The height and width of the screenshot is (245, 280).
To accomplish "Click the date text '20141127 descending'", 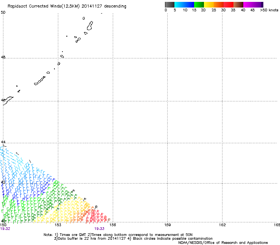I will pyautogui.click(x=104, y=6).
